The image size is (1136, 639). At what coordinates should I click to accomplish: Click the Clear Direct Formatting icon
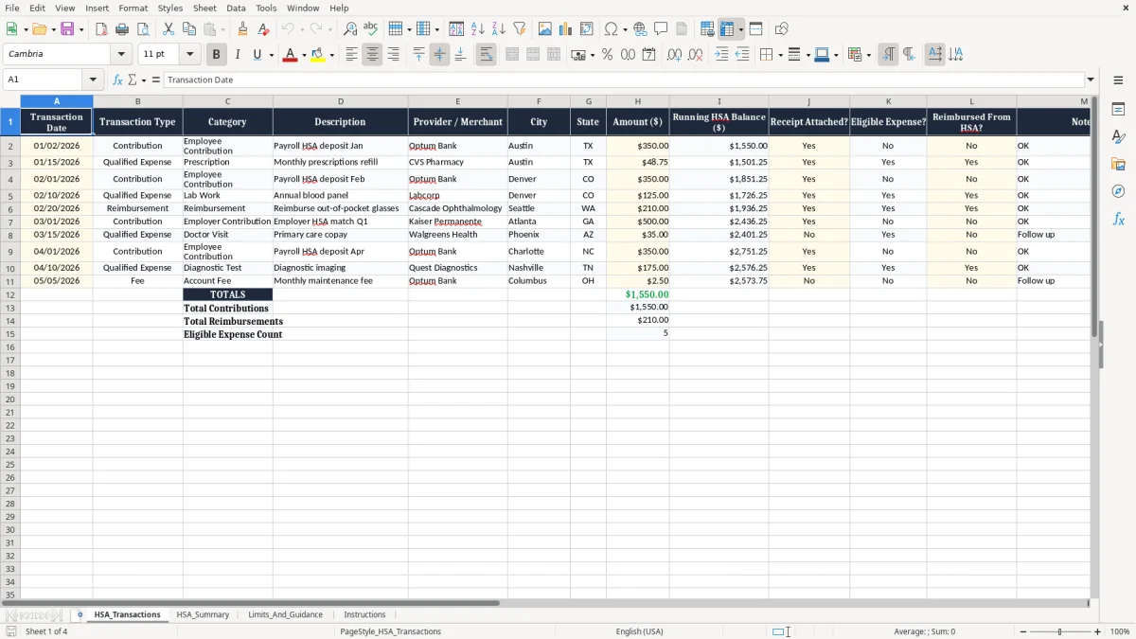[x=263, y=29]
